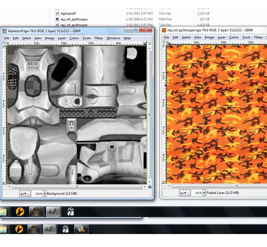Click the scroll-down arrow in the Alphastuff window
The image size is (267, 247).
pos(150,182)
